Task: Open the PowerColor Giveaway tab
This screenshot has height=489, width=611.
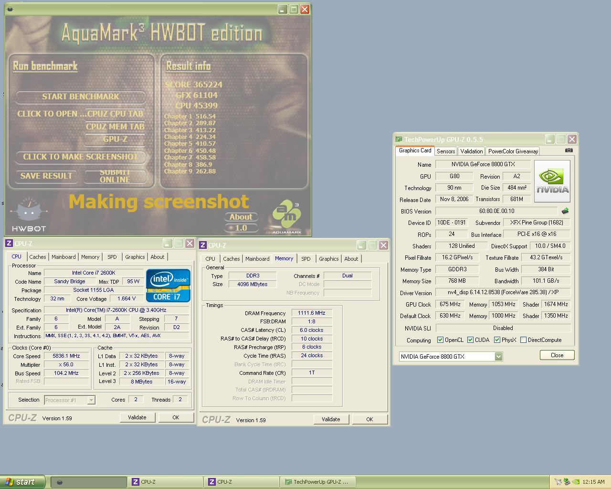Action: tap(513, 151)
